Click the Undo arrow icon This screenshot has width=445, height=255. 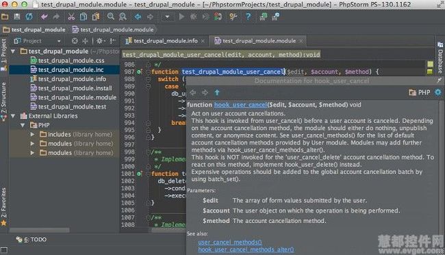(44, 16)
